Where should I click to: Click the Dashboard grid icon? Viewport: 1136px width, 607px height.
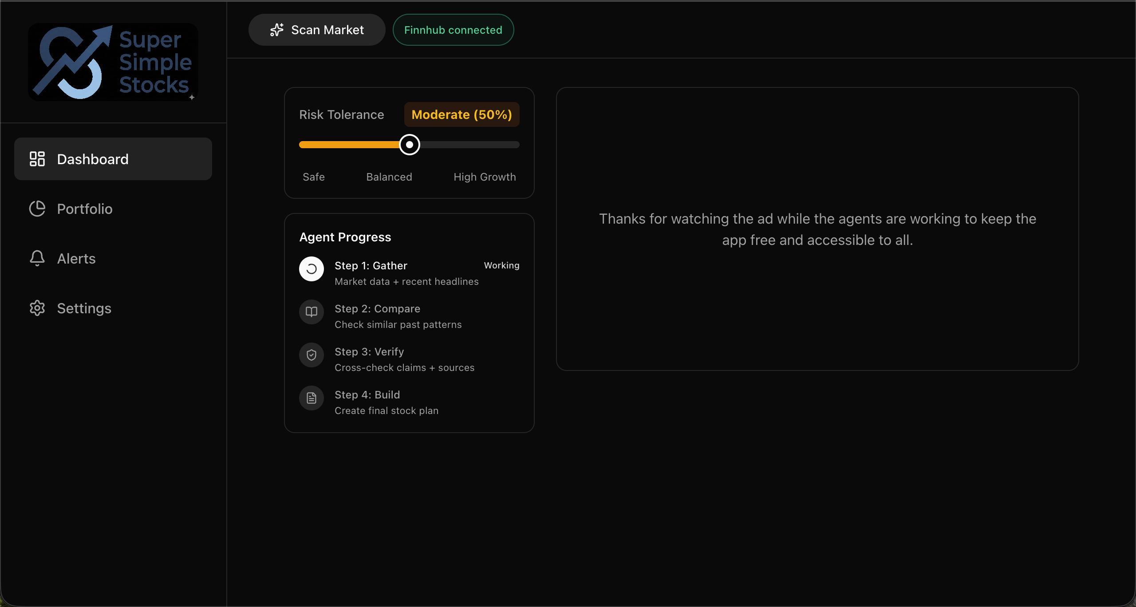(x=37, y=159)
